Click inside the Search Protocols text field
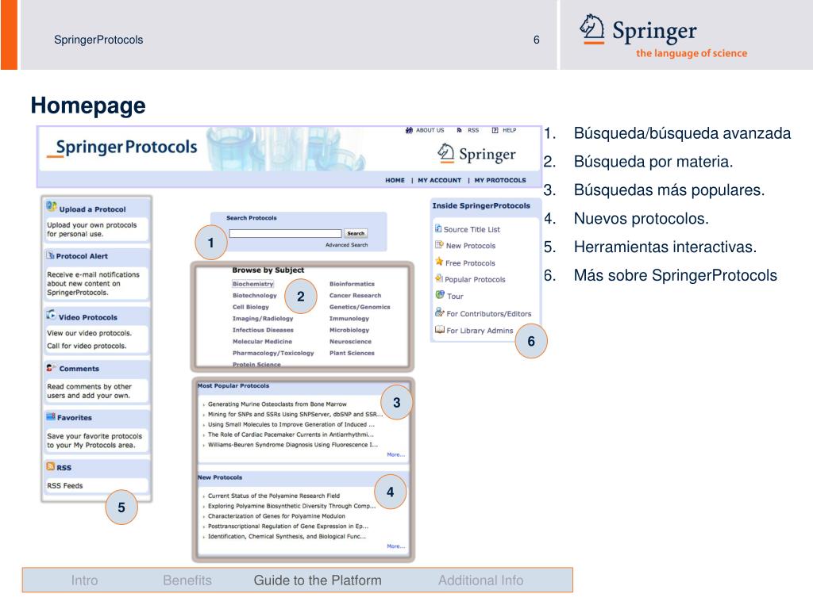 pos(285,234)
